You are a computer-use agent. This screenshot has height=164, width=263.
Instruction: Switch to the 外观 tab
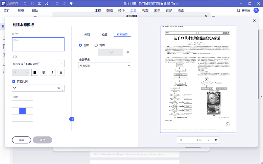pos(87,34)
